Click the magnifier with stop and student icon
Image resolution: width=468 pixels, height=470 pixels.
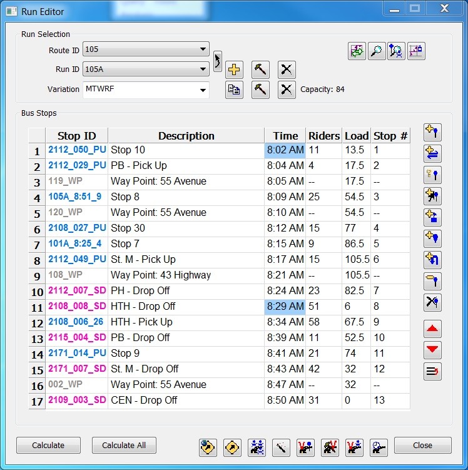pos(396,51)
